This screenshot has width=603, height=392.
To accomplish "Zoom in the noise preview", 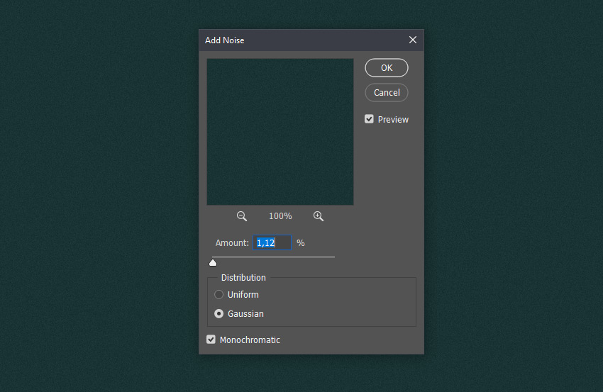I will coord(318,216).
